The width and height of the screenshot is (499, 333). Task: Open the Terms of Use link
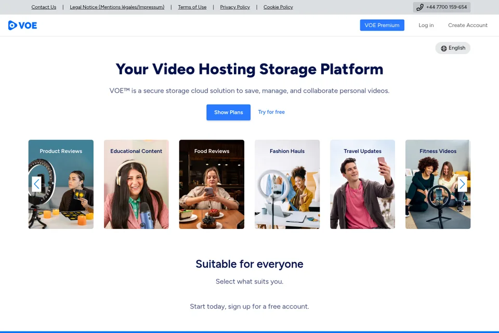[192, 7]
